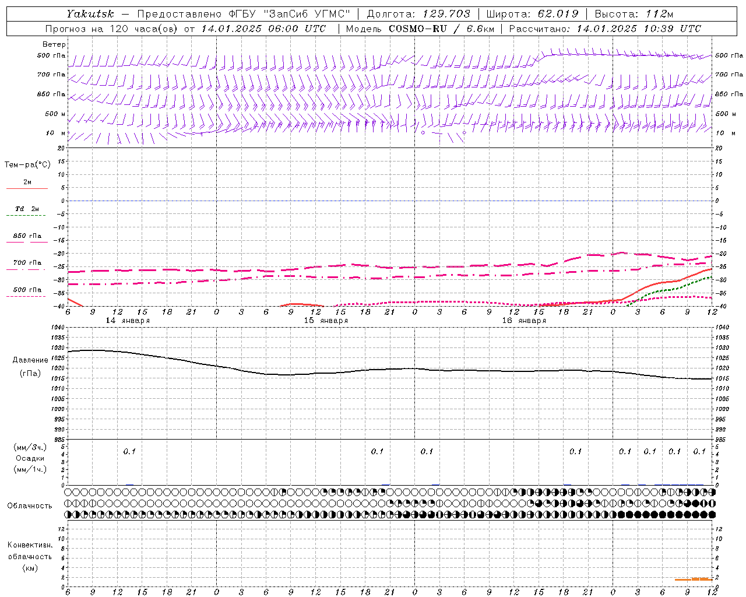Click the orange convective cloud bar
This screenshot has width=746, height=597.
tap(694, 579)
